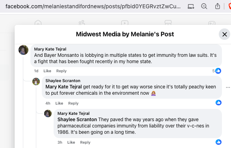Open the Facebook Video icon
The height and width of the screenshot is (148, 231).
click(125, 22)
